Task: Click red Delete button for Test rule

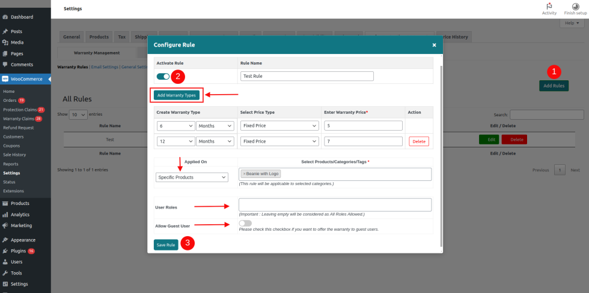Action: pos(514,140)
